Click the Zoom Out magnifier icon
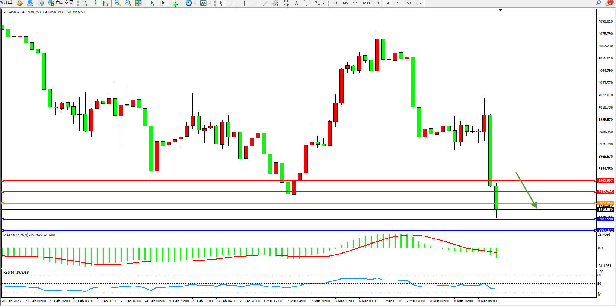Image resolution: width=616 pixels, height=306 pixels. (x=128, y=3)
